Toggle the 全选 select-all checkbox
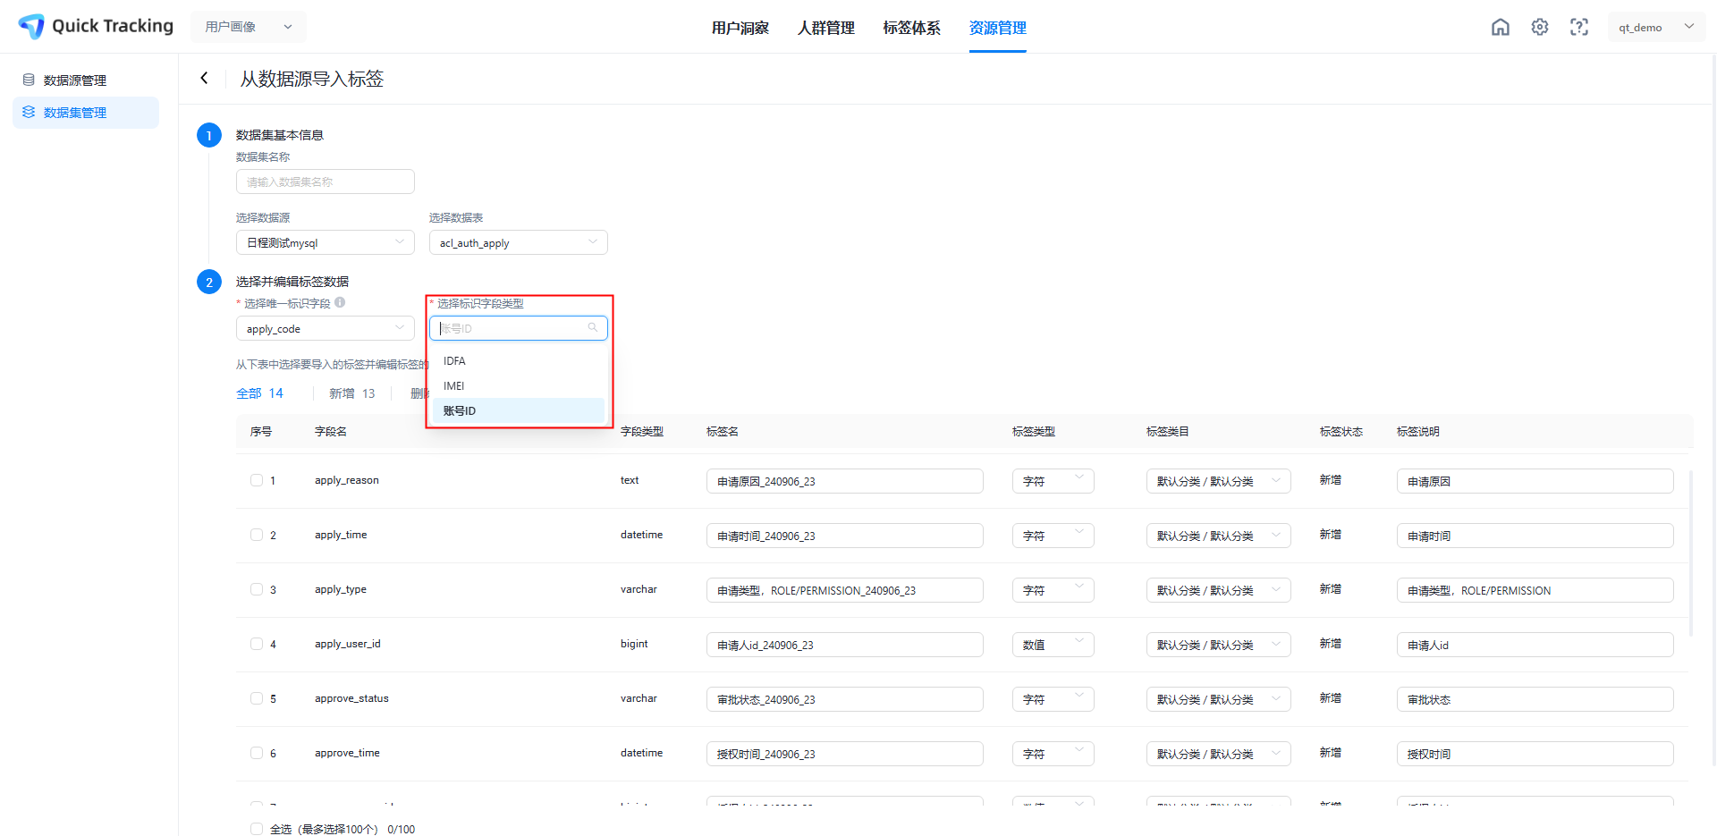The height and width of the screenshot is (836, 1717). click(x=257, y=829)
